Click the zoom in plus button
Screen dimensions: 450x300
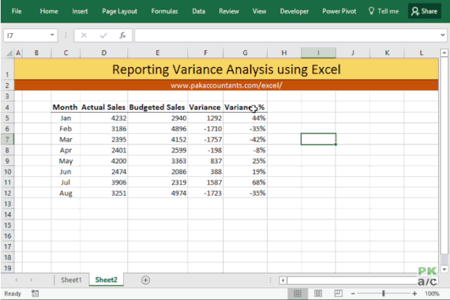414,294
